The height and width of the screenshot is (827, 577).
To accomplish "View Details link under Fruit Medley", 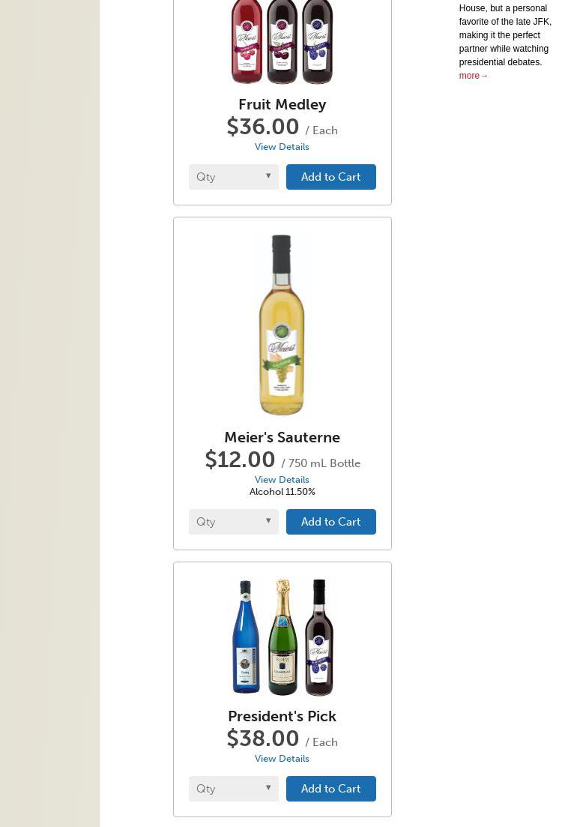I will pos(282,147).
